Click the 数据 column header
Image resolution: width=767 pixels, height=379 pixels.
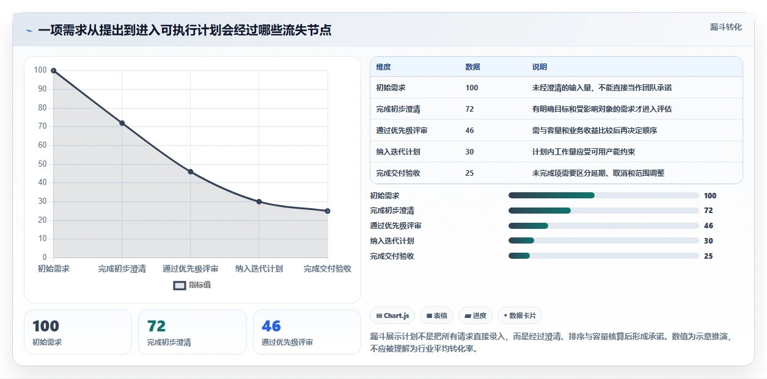pos(472,67)
